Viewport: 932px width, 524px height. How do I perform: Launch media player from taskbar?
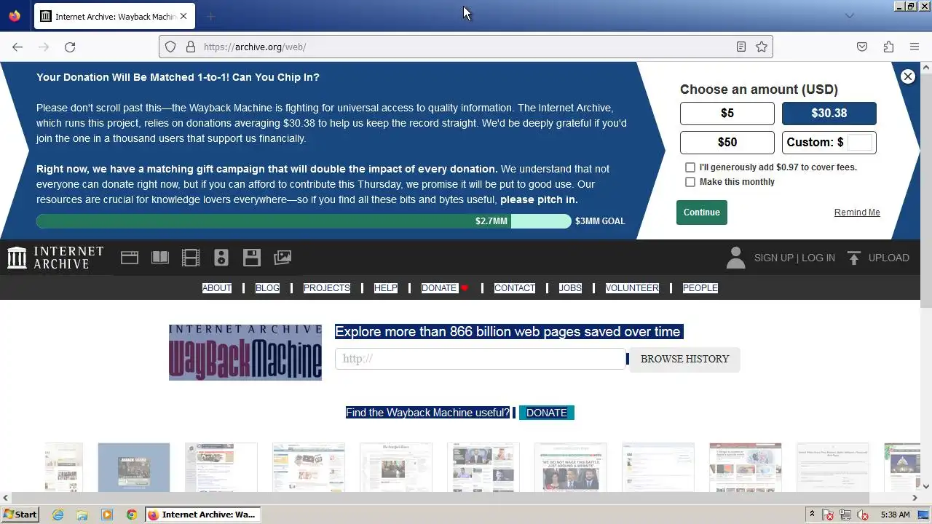(x=107, y=515)
